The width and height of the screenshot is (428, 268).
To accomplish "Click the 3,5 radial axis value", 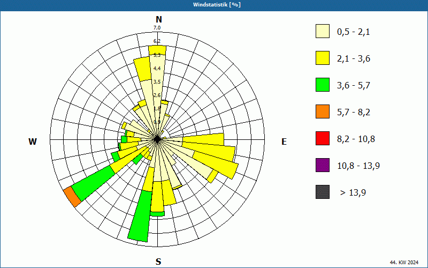I will point(157,82).
